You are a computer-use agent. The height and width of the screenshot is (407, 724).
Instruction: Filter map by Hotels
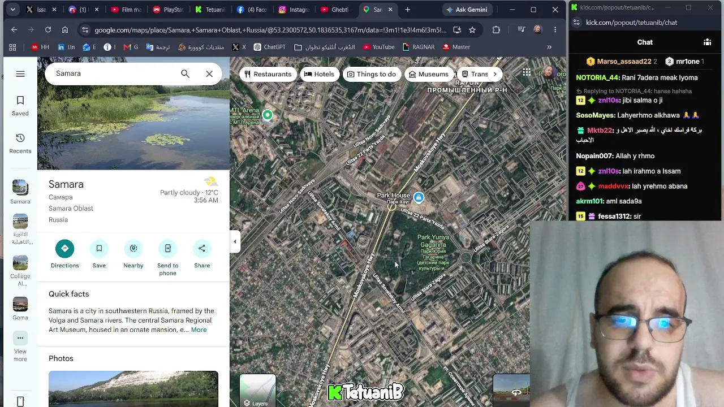(x=320, y=74)
